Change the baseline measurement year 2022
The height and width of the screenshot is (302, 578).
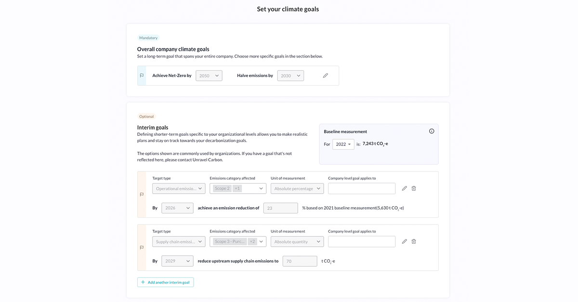343,144
